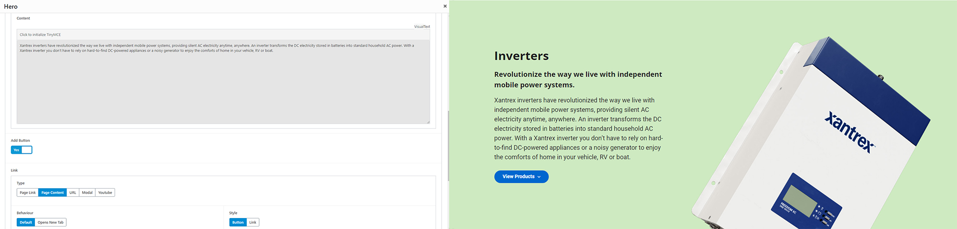This screenshot has width=957, height=229.
Task: Select Youtube link type
Action: 105,193
